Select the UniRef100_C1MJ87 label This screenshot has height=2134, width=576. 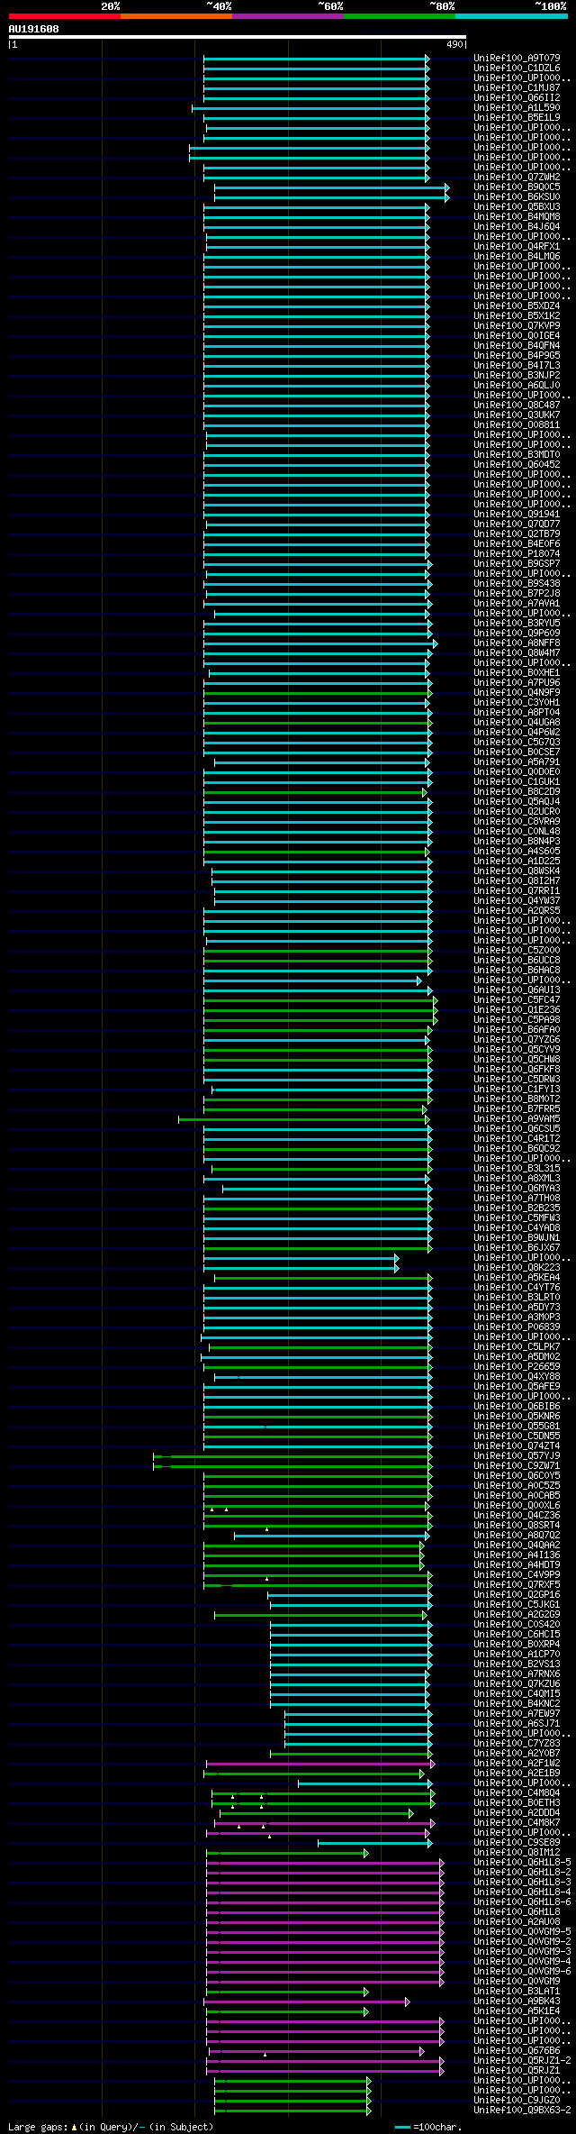click(517, 87)
